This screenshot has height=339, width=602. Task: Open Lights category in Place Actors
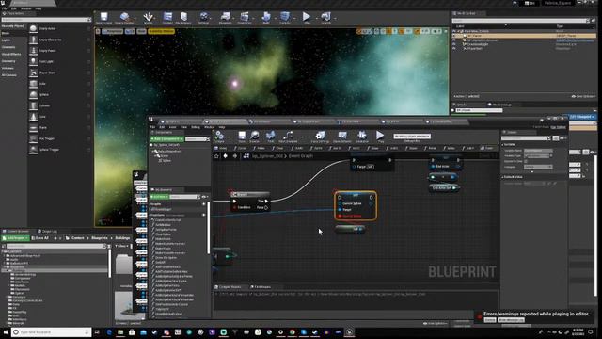(x=7, y=40)
